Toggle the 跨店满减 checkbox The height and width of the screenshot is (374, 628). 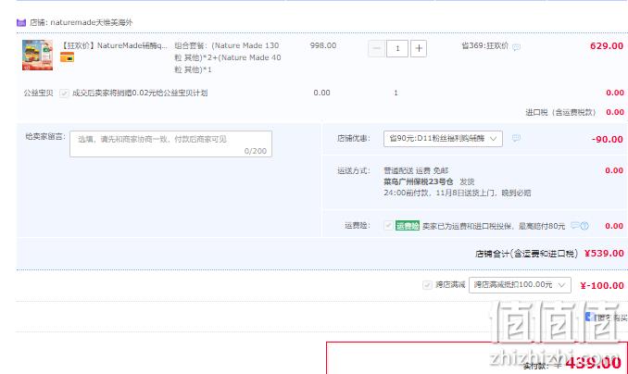[427, 285]
